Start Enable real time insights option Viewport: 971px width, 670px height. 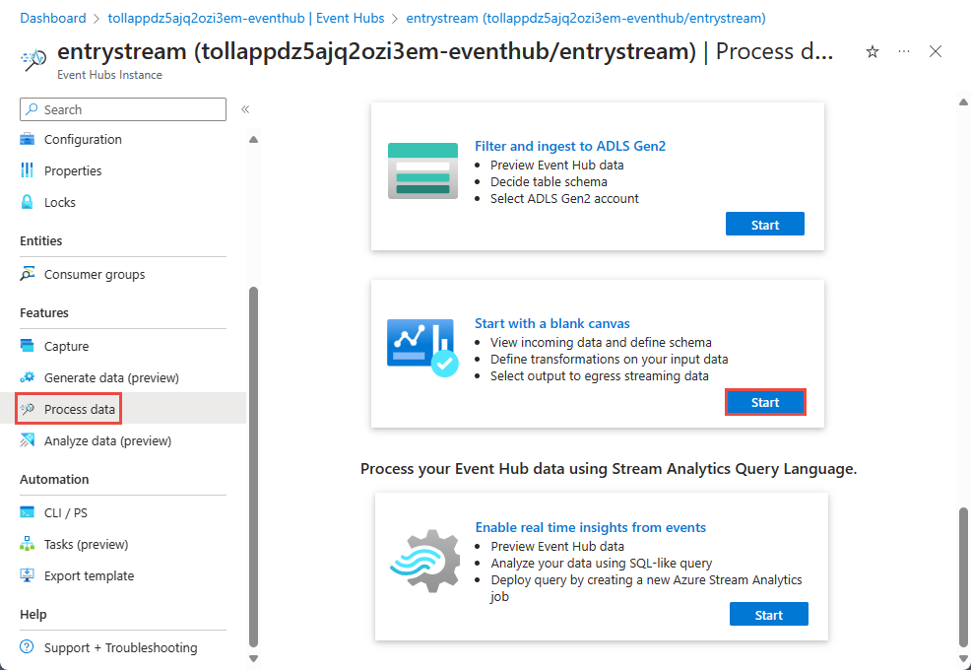coord(768,615)
